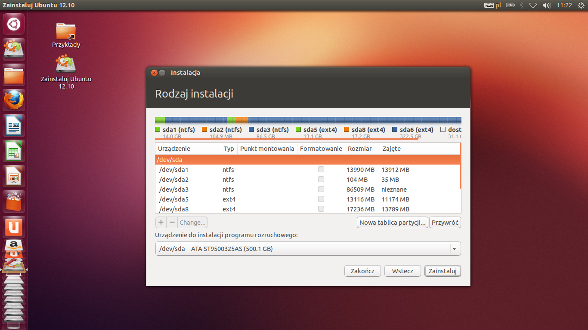Viewport: 588px width, 330px height.
Task: Toggle format checkbox for /dev/sda5
Action: coord(321,199)
